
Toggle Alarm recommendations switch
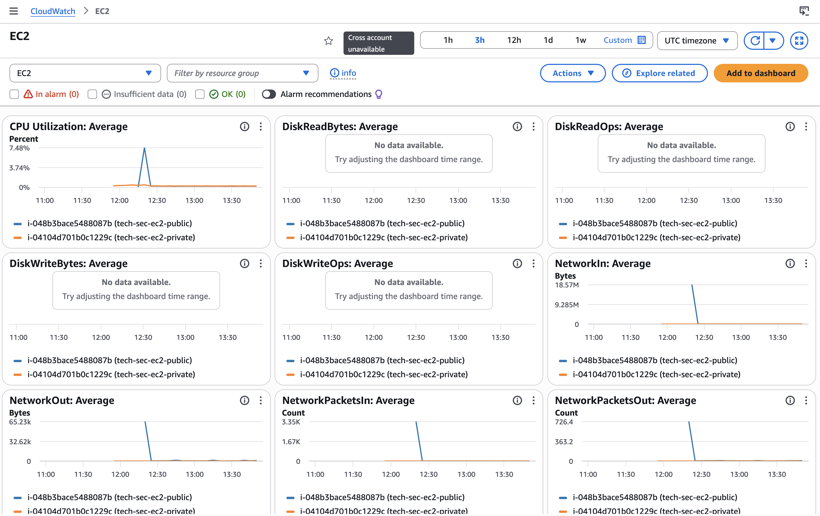[269, 94]
